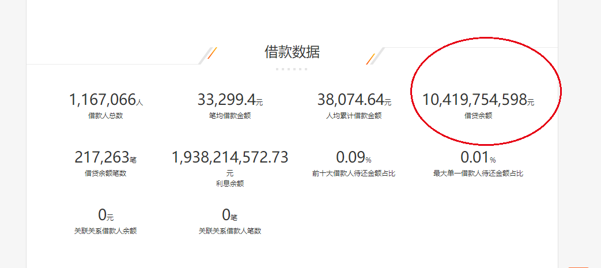The width and height of the screenshot is (601, 268).
Task: Click the 利息余额 label
Action: click(x=230, y=184)
